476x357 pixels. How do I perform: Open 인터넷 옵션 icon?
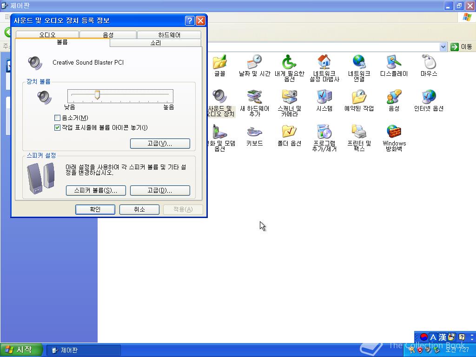[x=429, y=100]
